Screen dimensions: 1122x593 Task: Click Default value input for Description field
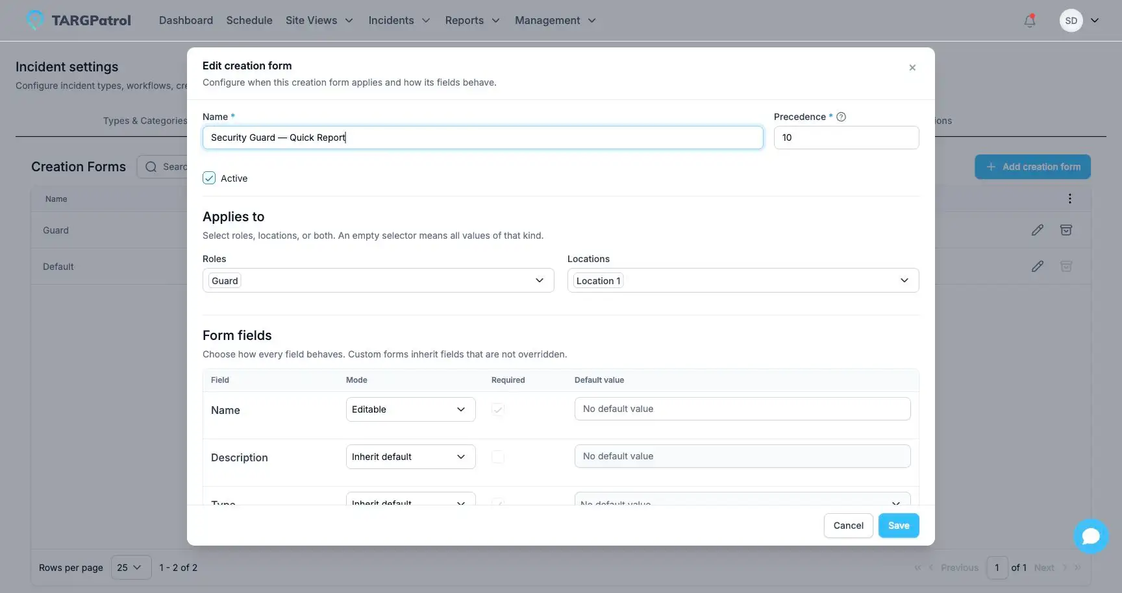743,456
